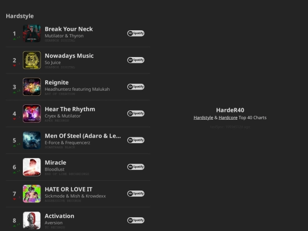Select Break Your Neck album cover
This screenshot has width=308, height=231.
click(x=32, y=34)
